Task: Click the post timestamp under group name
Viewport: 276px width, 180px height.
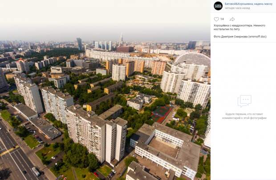Action: click(x=237, y=8)
